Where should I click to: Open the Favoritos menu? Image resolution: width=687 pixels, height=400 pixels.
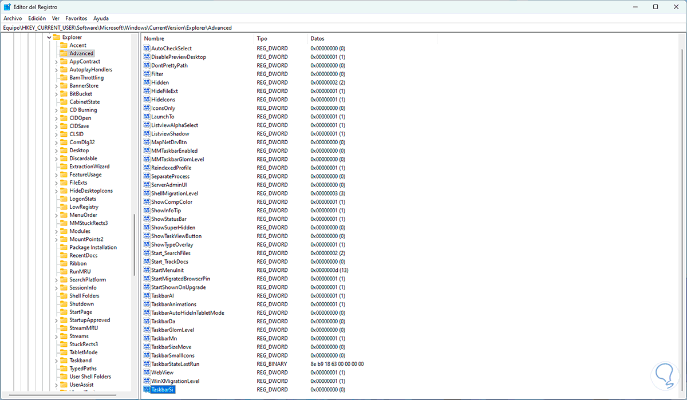coord(76,18)
